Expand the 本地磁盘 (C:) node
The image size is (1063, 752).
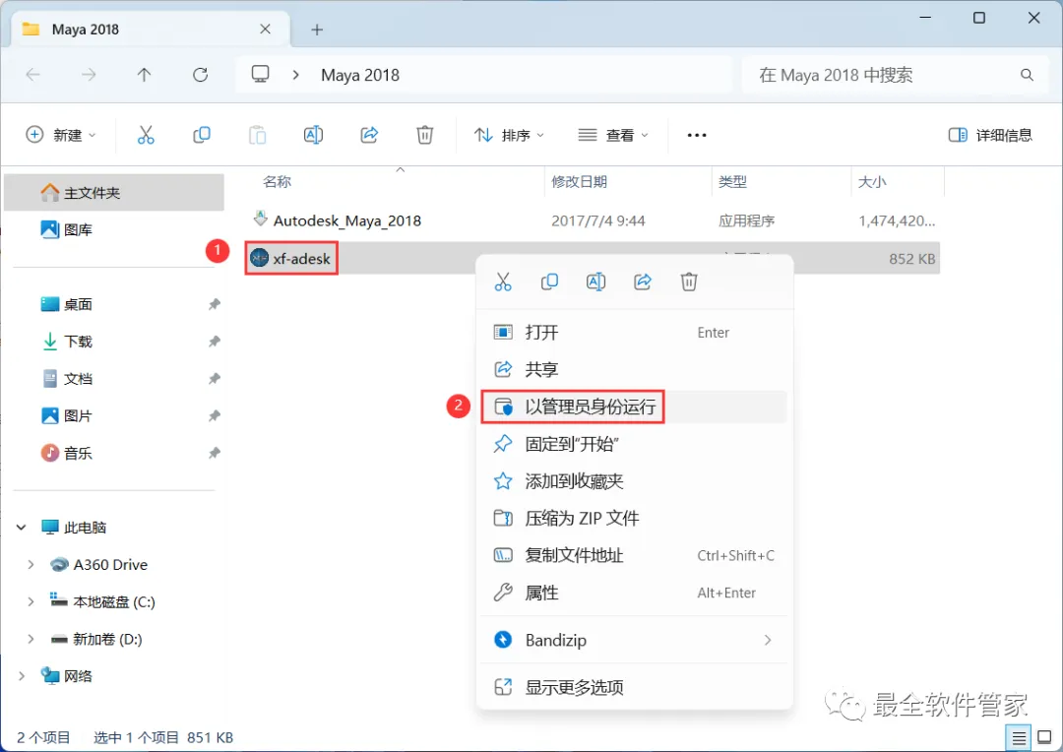point(31,601)
